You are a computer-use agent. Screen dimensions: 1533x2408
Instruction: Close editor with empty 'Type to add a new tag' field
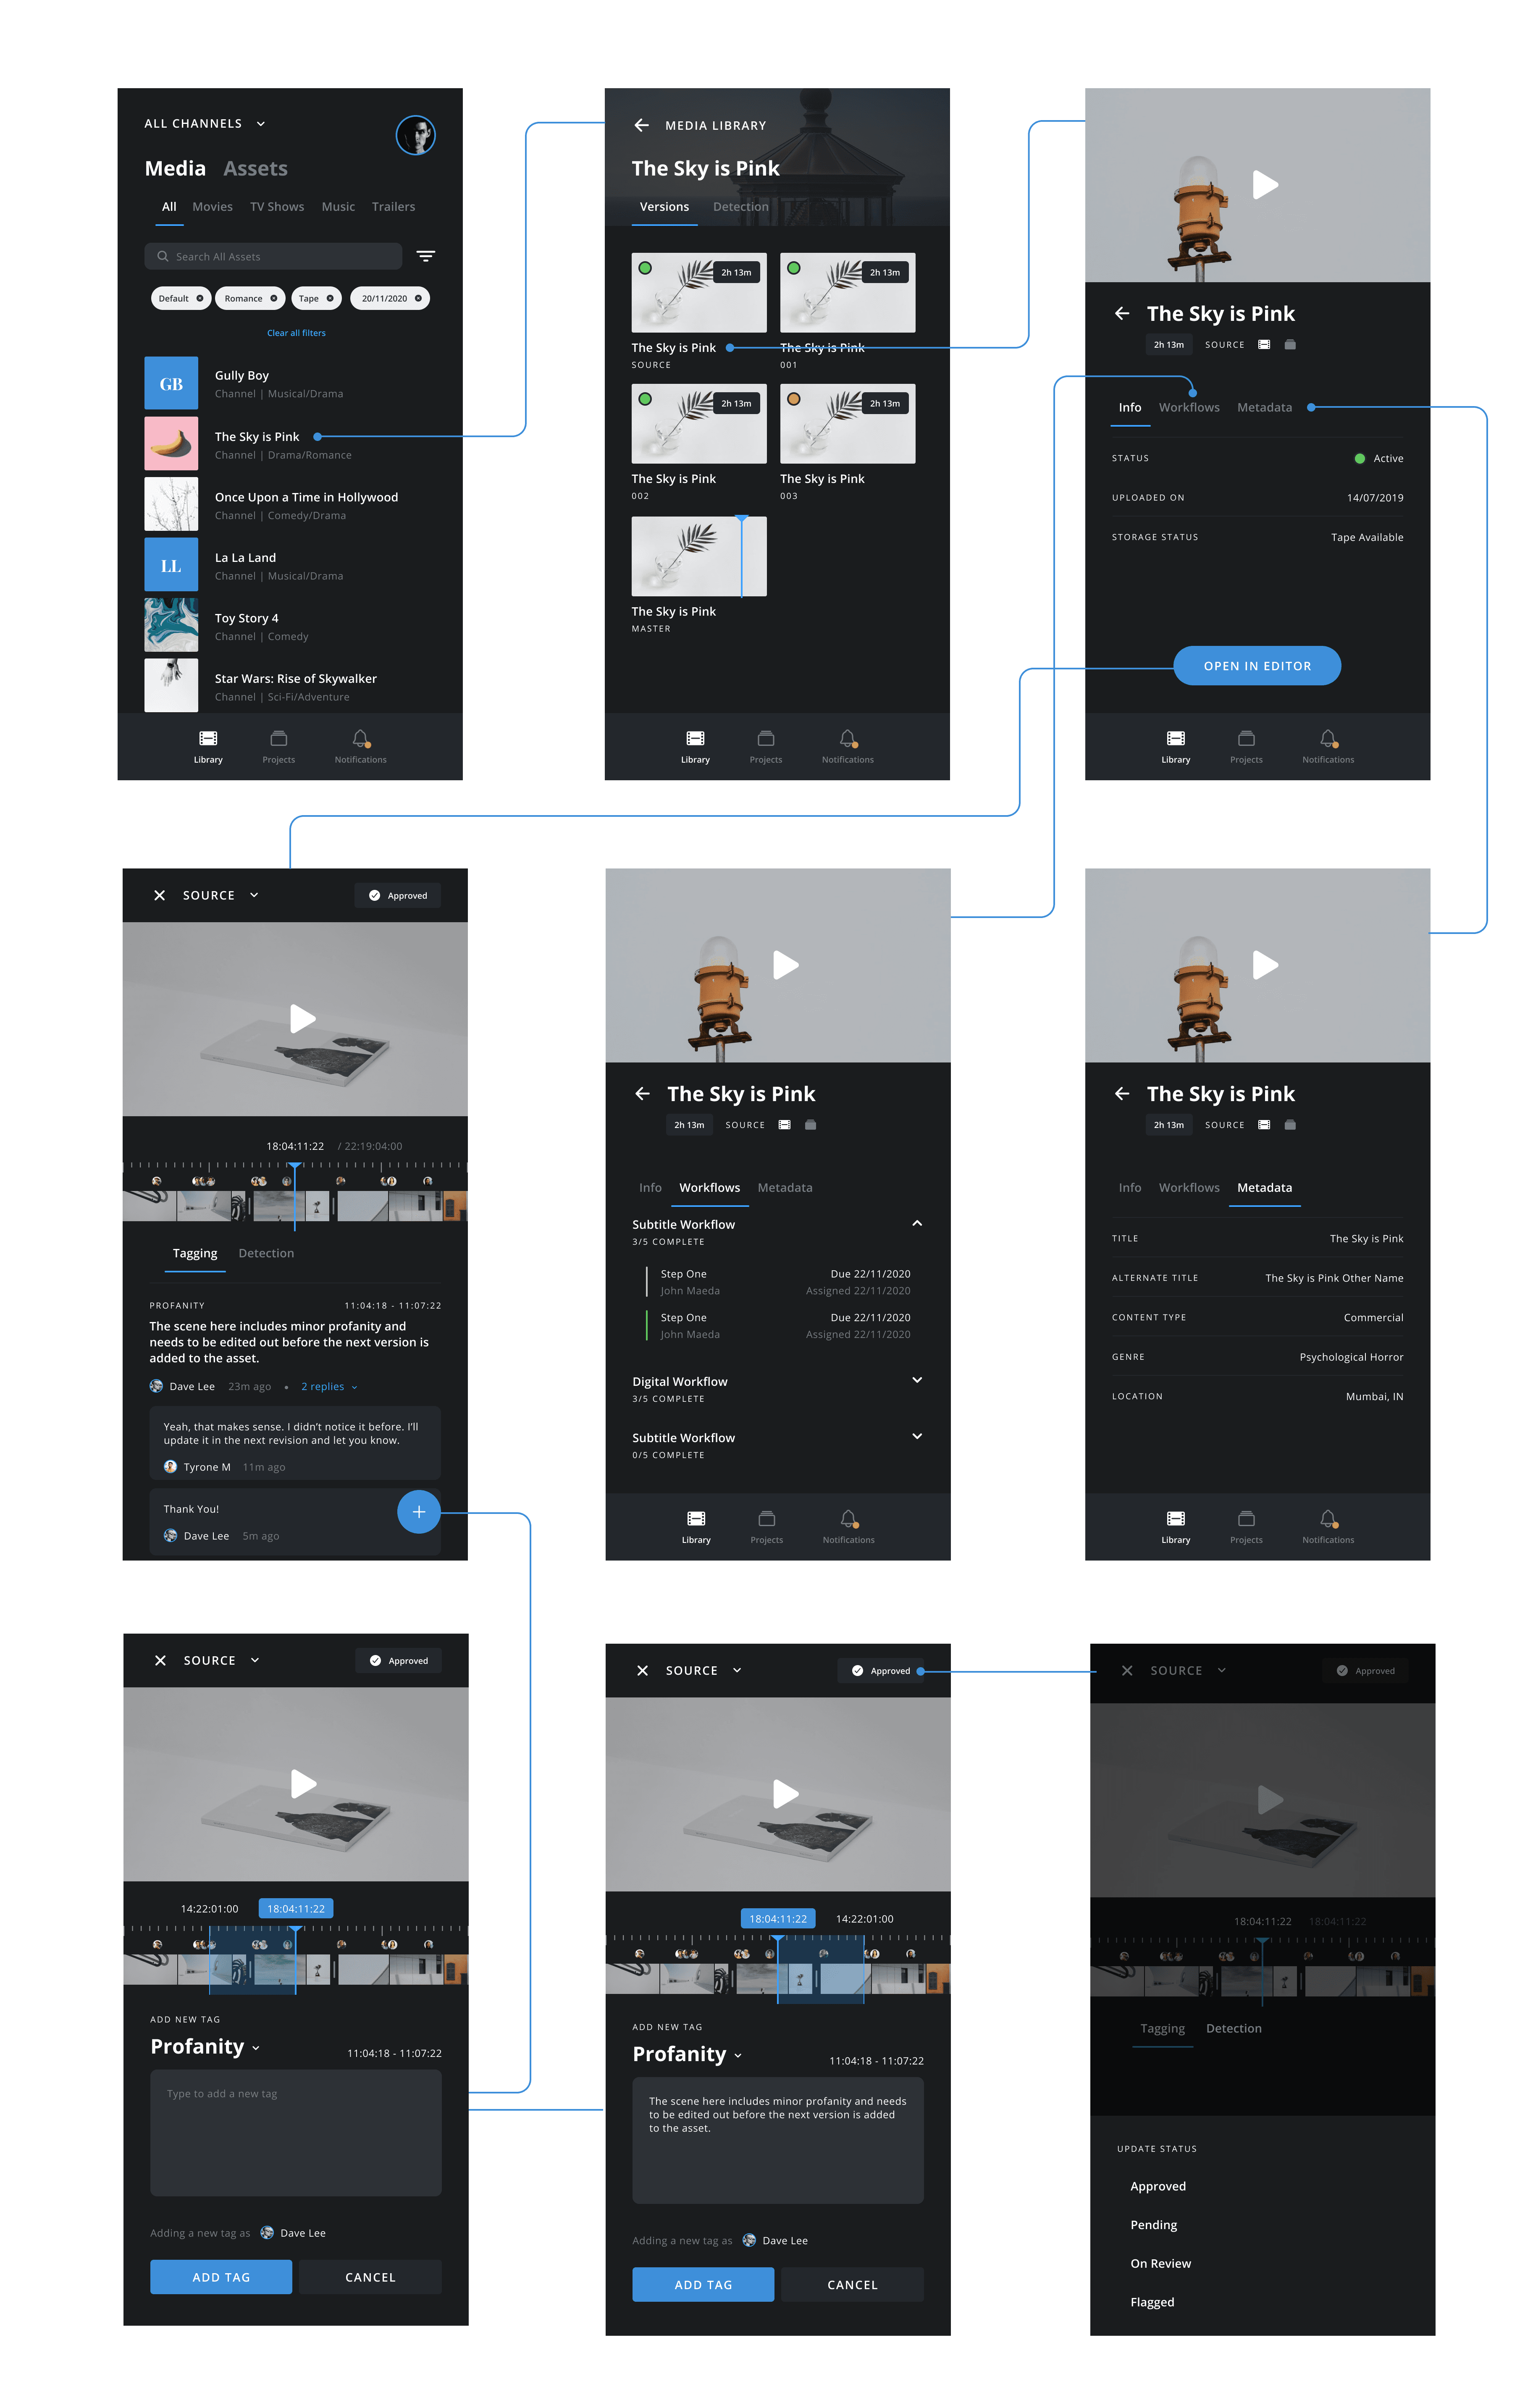click(x=160, y=1660)
